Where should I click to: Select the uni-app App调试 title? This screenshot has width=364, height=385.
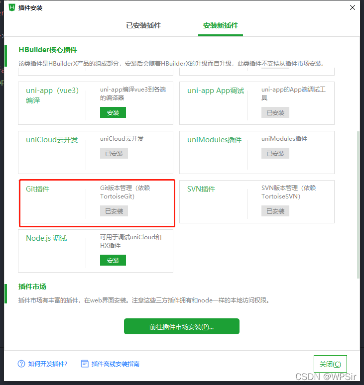click(216, 91)
